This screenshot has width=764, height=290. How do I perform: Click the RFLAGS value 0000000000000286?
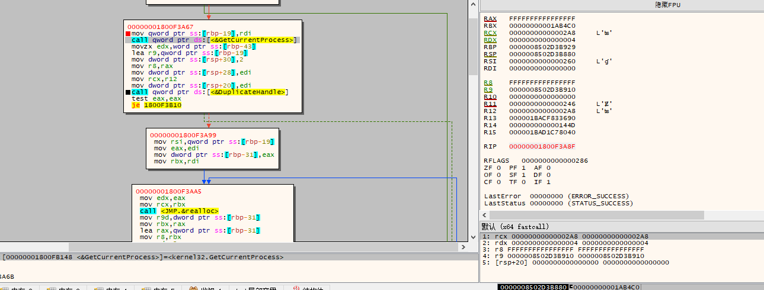[555, 161]
